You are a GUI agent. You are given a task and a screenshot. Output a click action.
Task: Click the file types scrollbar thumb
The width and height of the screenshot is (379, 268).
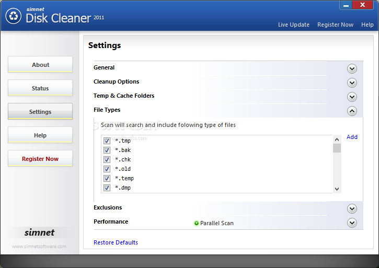[x=337, y=148]
